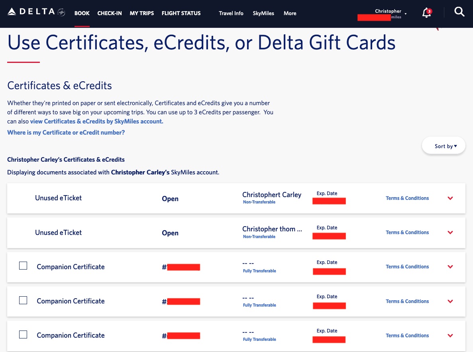This screenshot has width=473, height=352.
Task: Check the second Companion Certificate row
Action: (x=23, y=300)
